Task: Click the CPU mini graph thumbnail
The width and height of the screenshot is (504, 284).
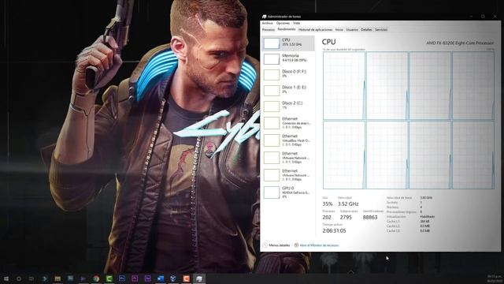Action: (272, 43)
